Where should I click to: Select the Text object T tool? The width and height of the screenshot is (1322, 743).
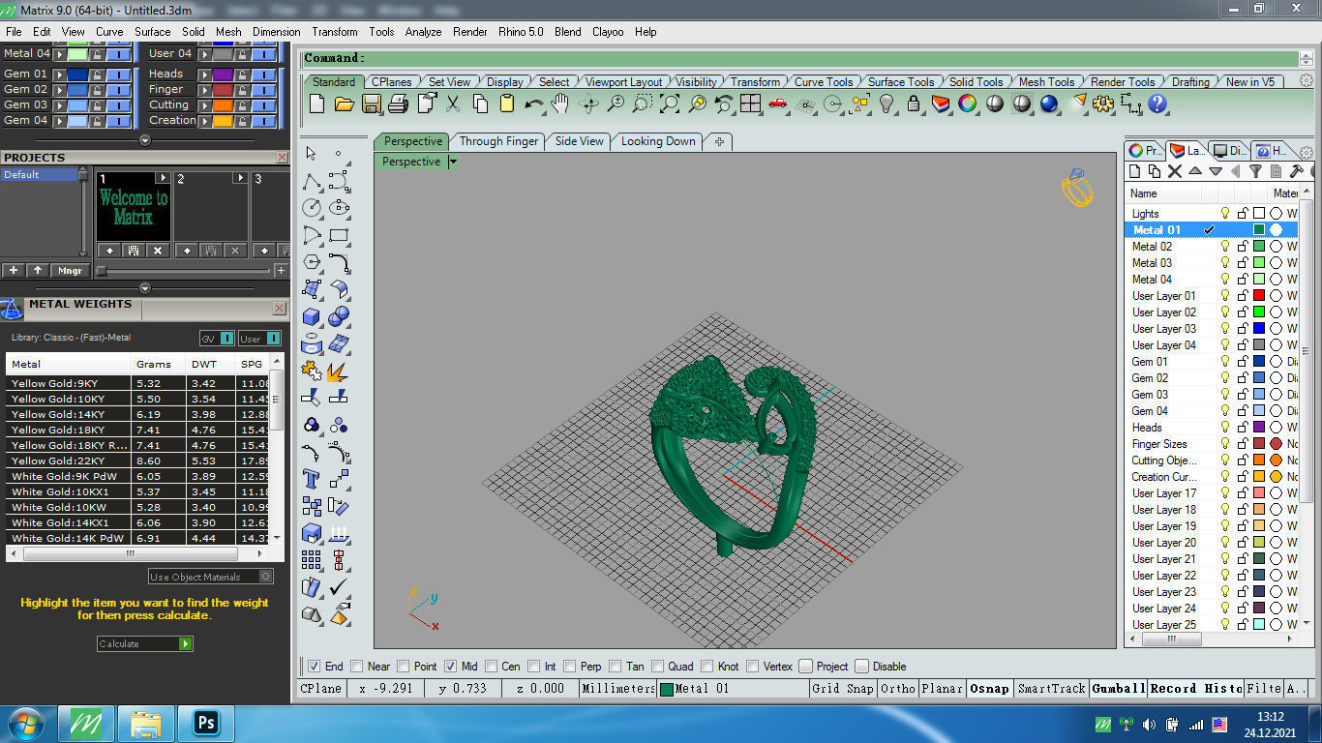pos(312,479)
